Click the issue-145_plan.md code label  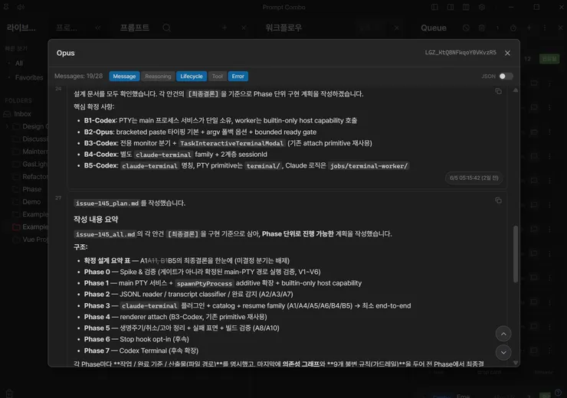(x=107, y=204)
